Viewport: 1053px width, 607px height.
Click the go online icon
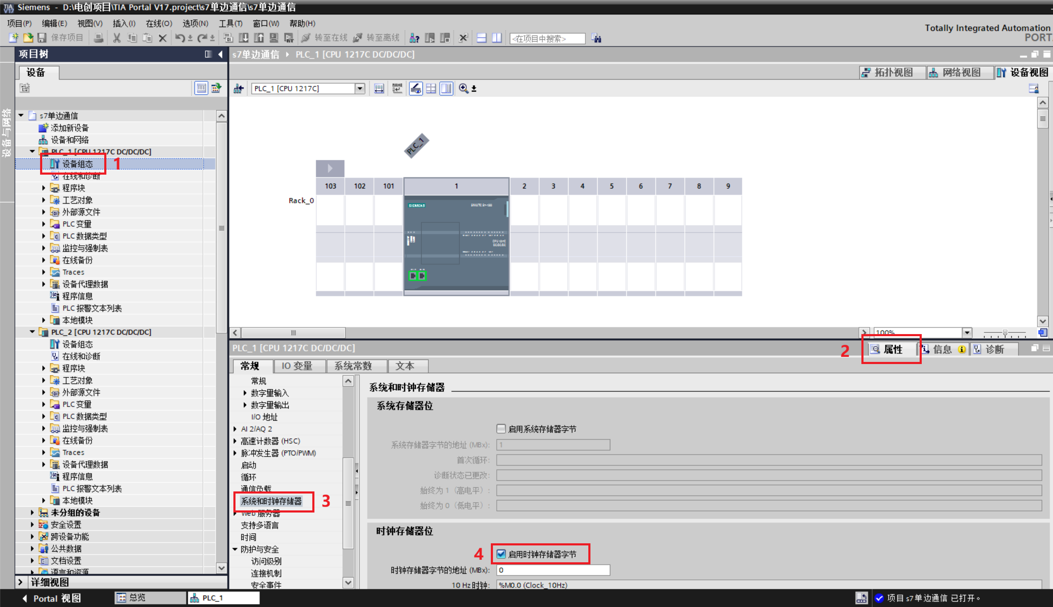tap(306, 38)
